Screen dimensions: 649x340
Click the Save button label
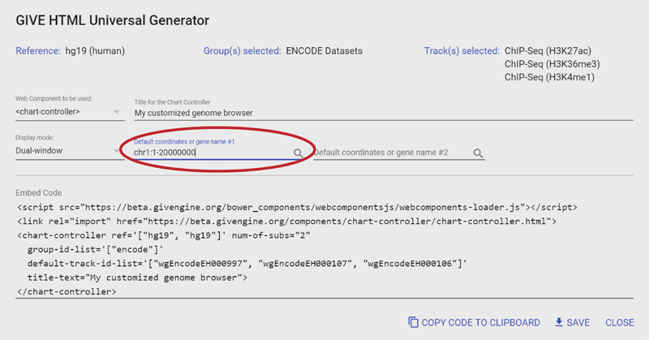[x=578, y=323]
